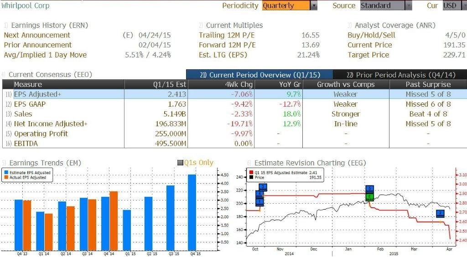The width and height of the screenshot is (467, 257).
Task: Click the Buy/Hold/Sell value 4/5/0
Action: tap(455, 35)
